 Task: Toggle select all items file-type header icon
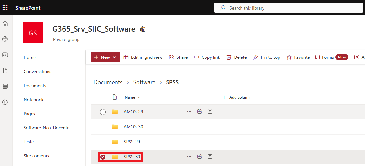coord(115,97)
